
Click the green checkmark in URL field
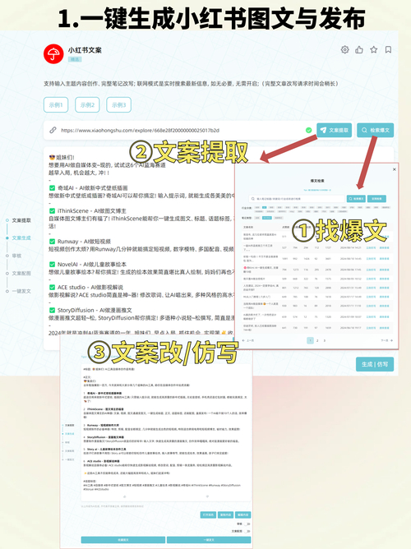pos(308,130)
